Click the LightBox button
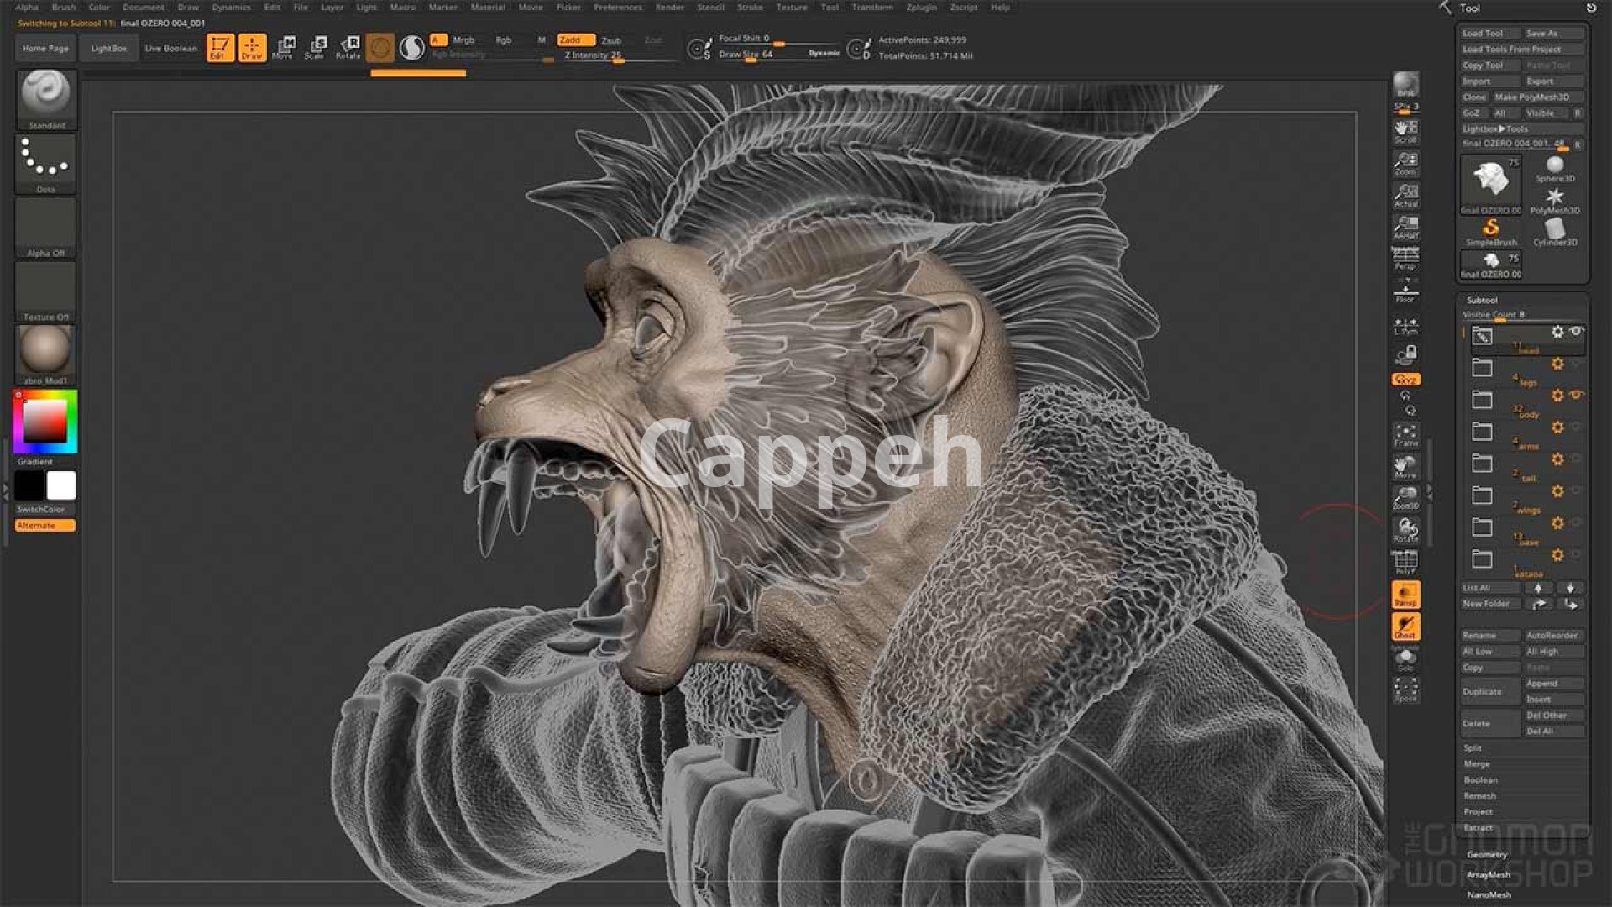This screenshot has width=1612, height=907. (x=108, y=48)
